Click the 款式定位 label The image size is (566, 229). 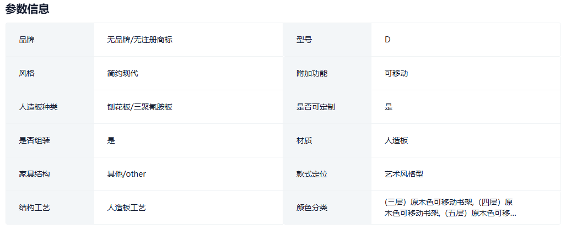312,174
